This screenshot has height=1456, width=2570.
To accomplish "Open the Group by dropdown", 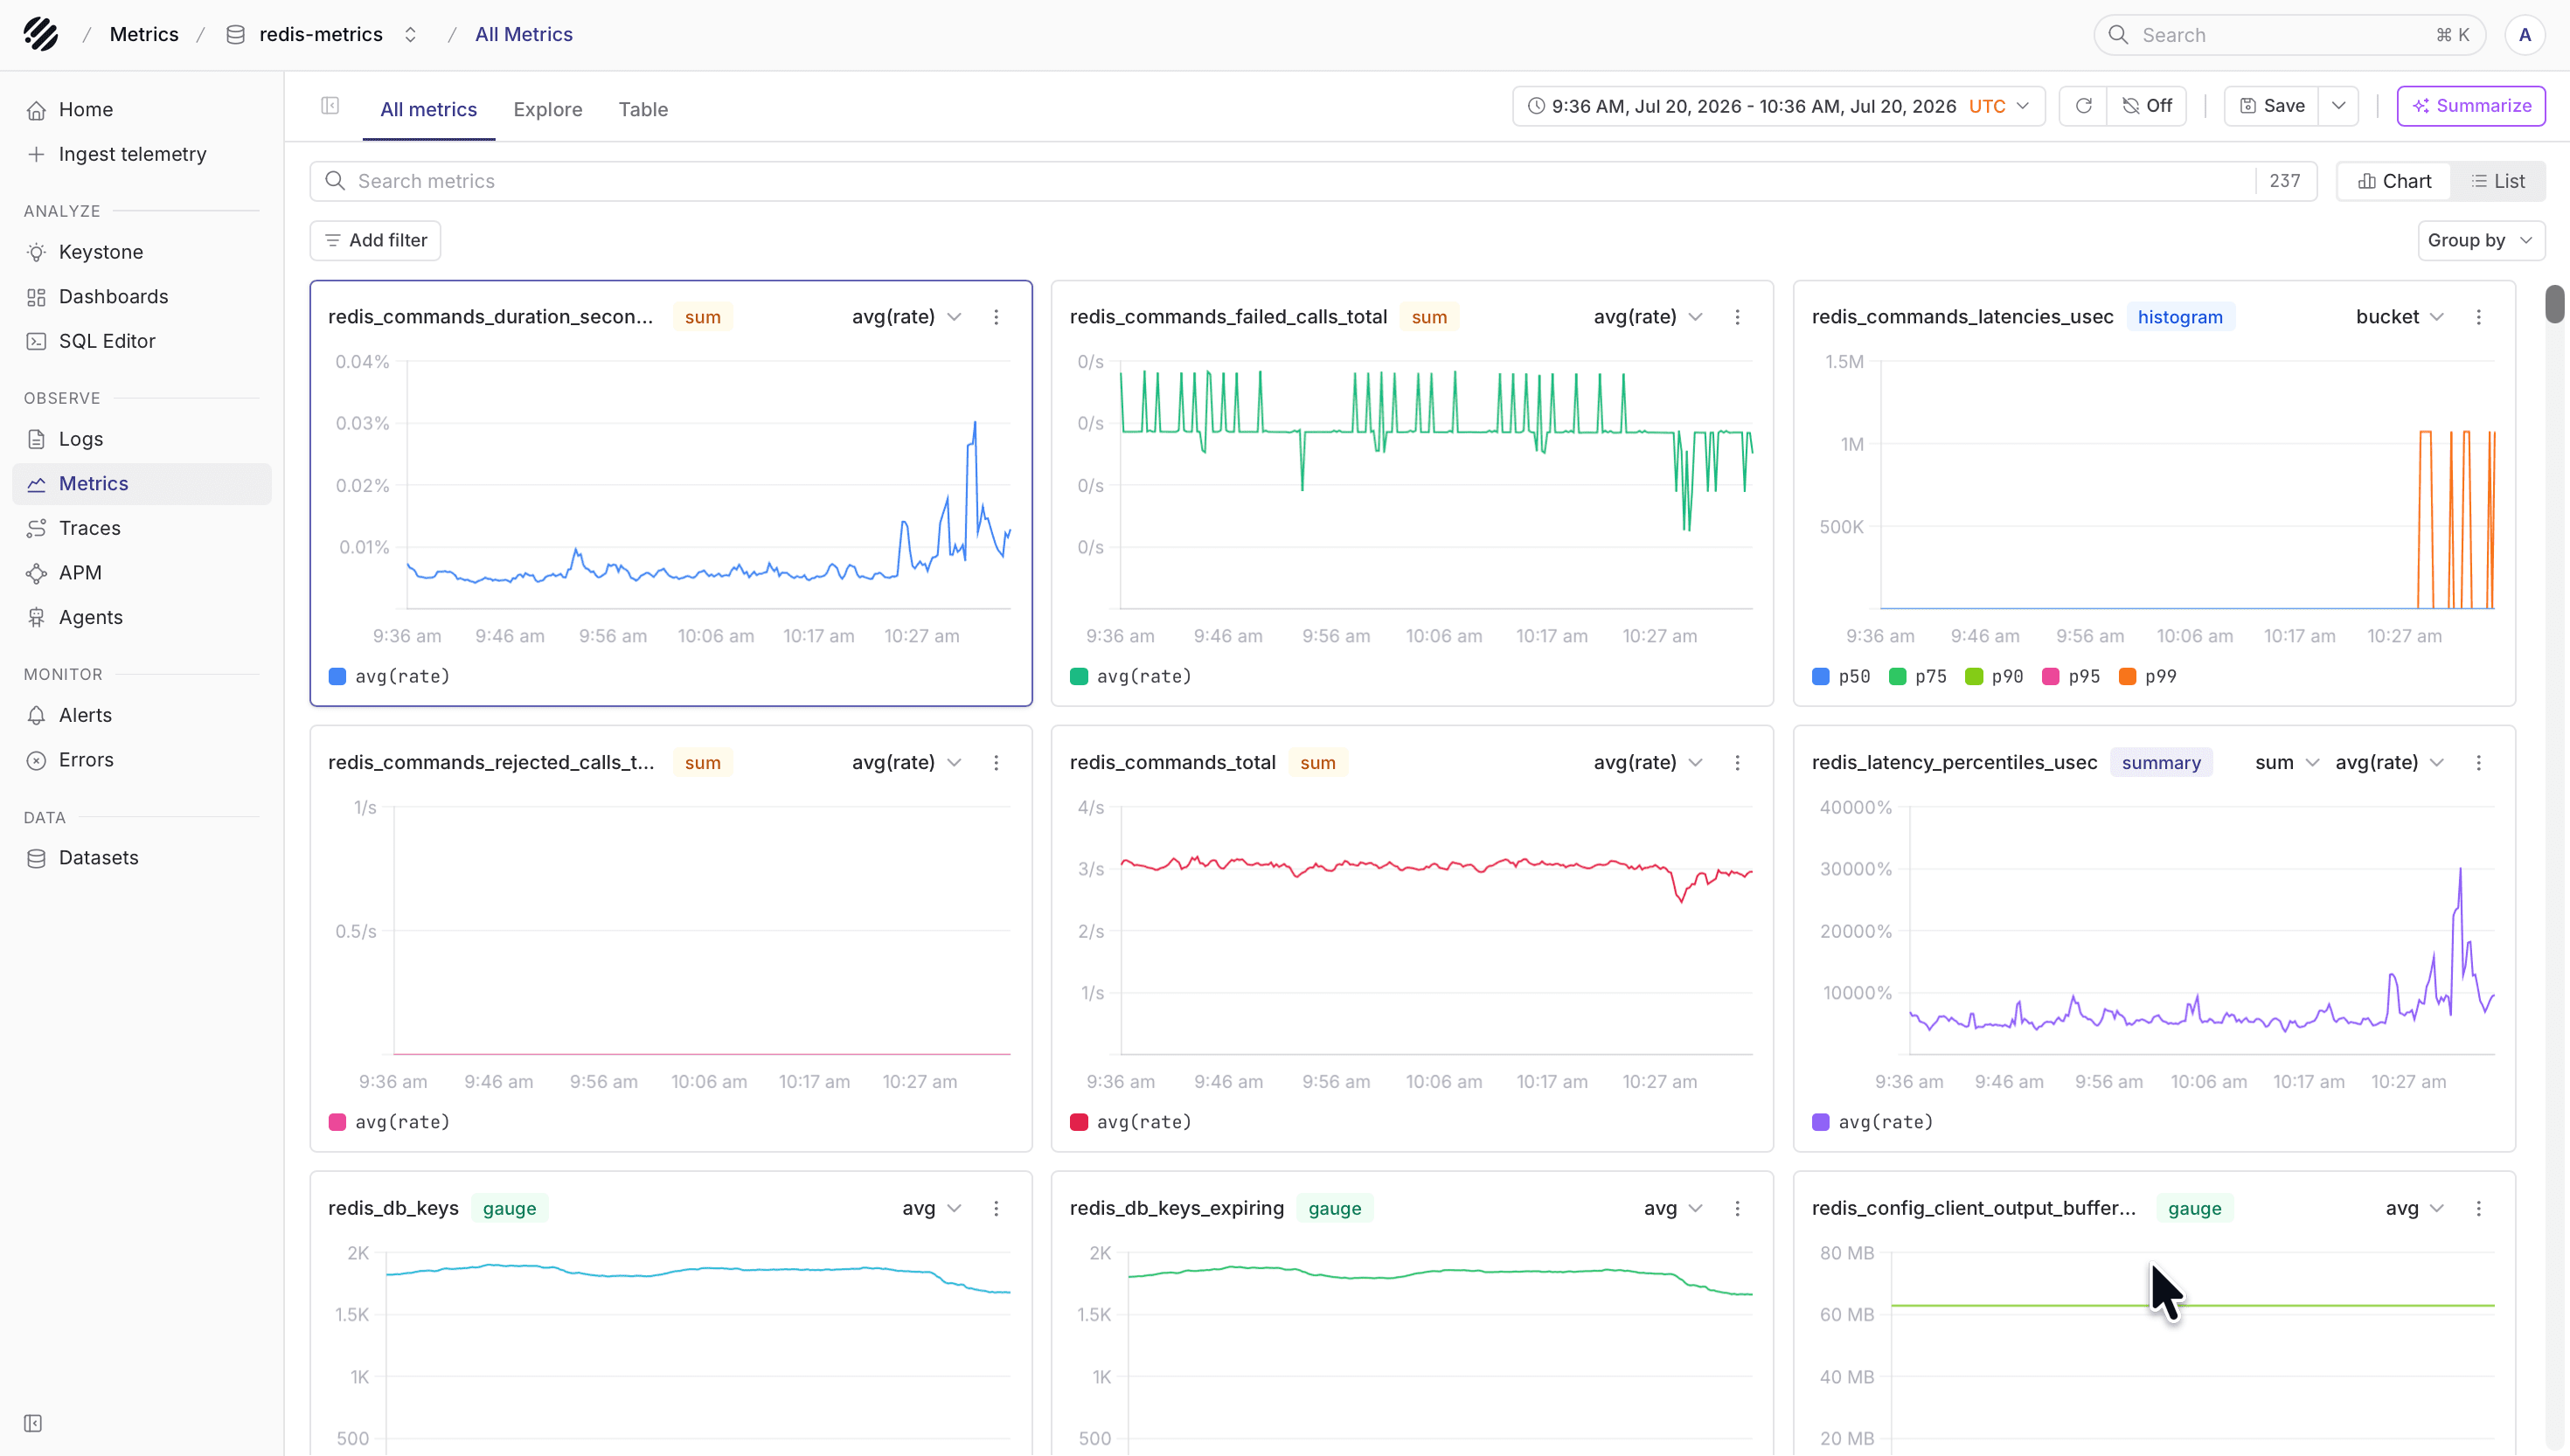I will tap(2480, 240).
